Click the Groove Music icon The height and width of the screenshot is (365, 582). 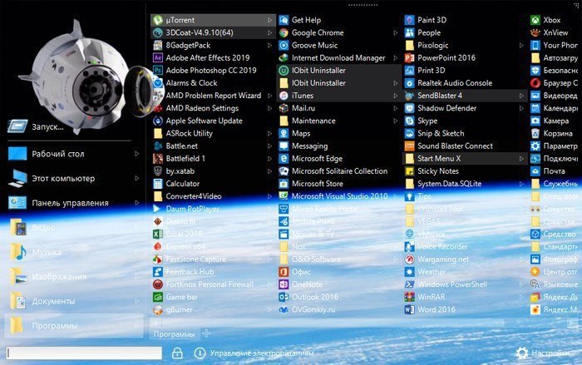284,45
